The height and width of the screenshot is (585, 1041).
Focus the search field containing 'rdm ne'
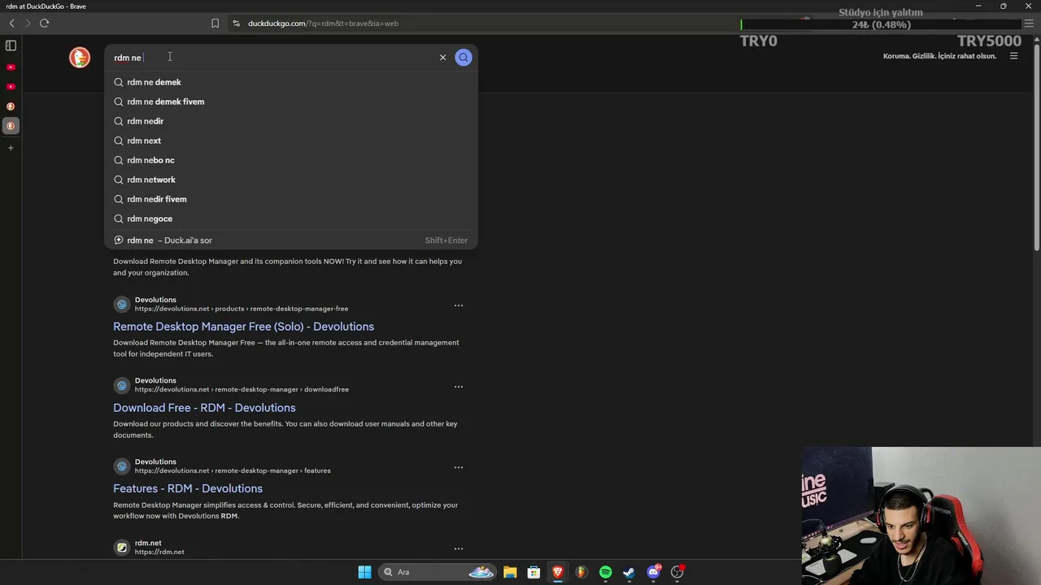(272, 58)
